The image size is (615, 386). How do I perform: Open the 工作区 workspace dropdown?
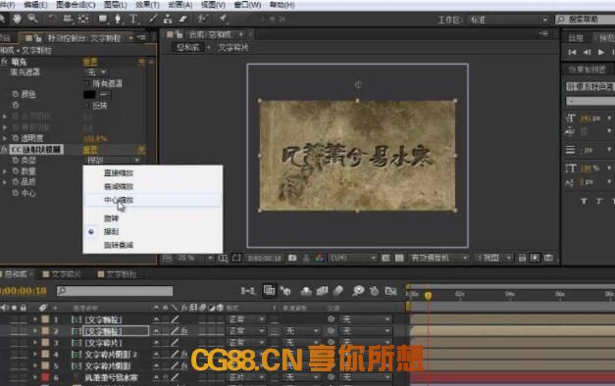pyautogui.click(x=509, y=20)
